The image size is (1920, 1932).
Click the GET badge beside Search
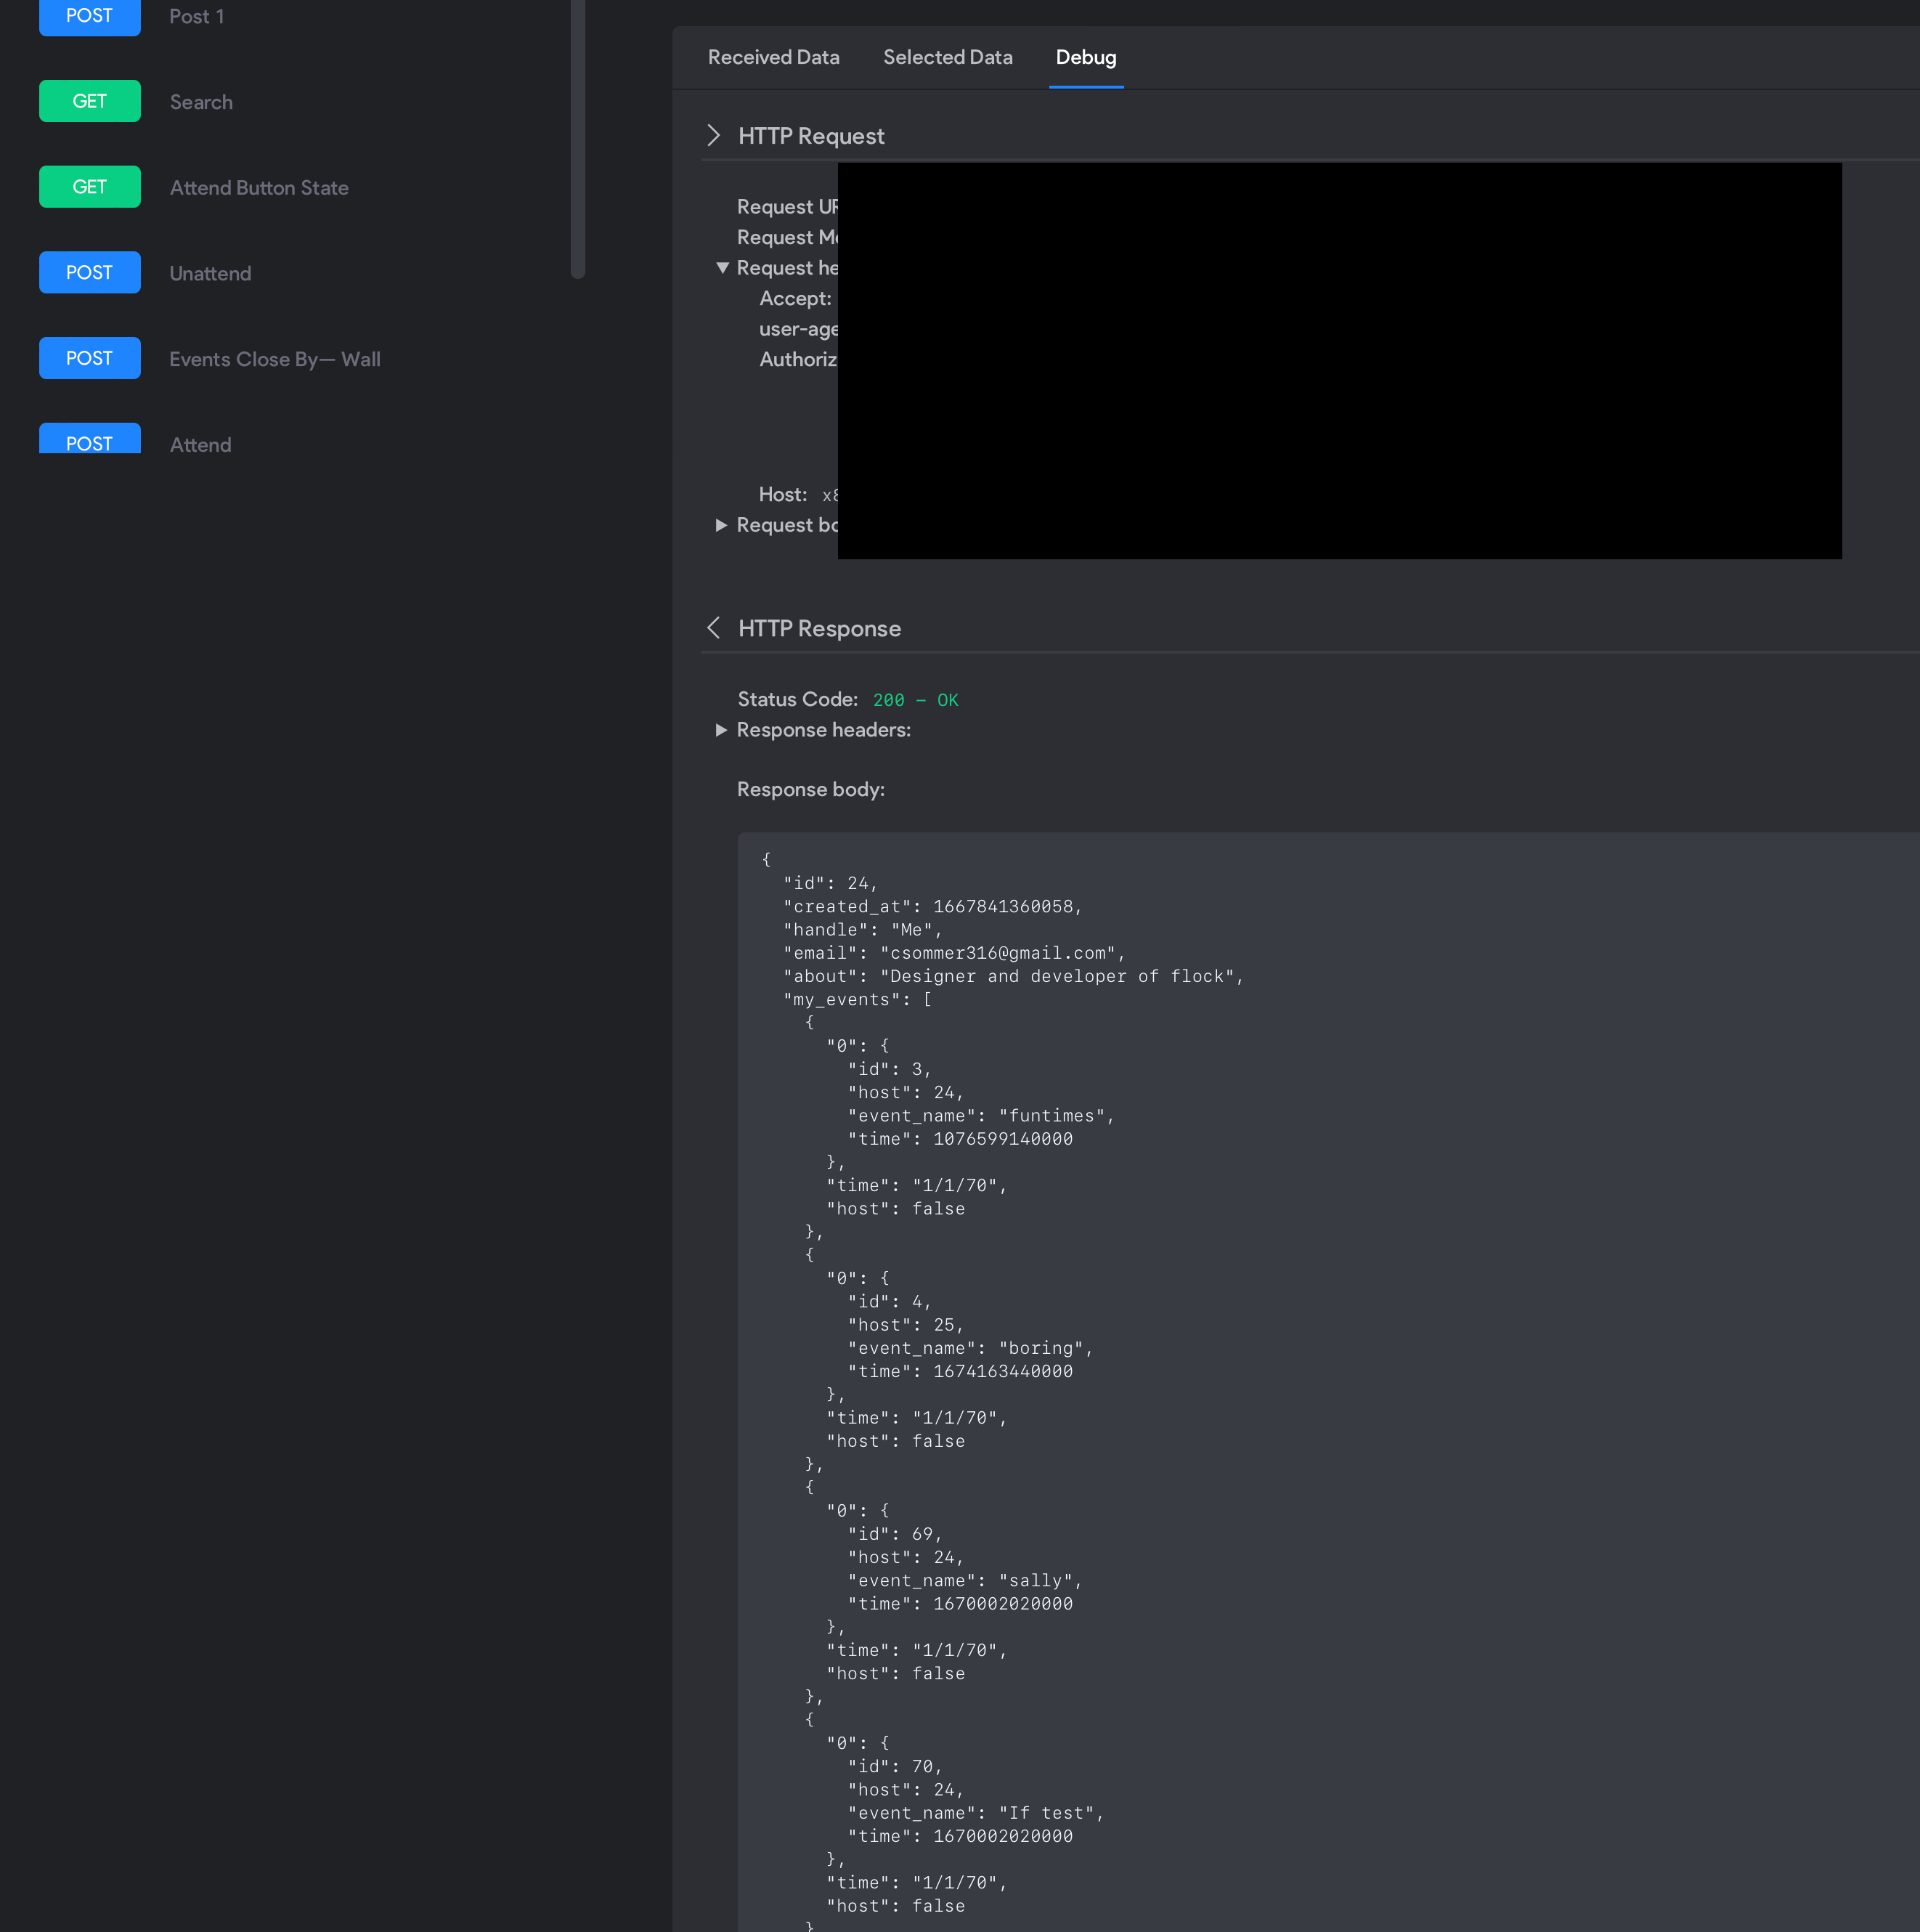89,101
